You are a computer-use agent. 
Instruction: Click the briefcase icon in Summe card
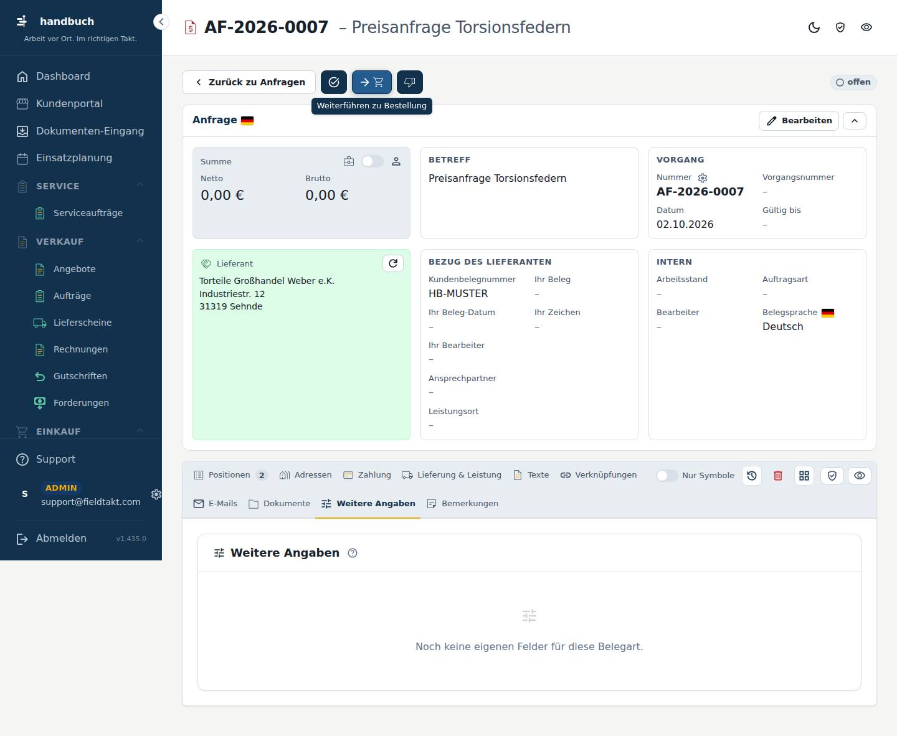349,162
